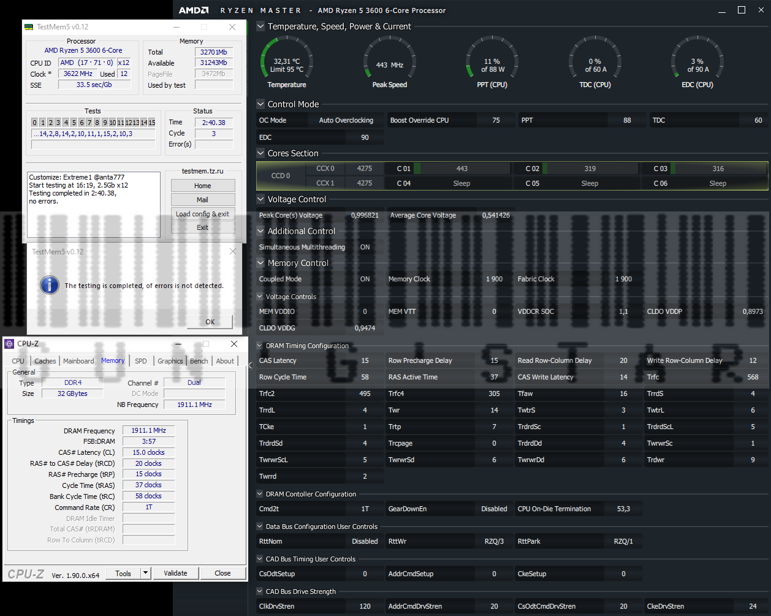Screen dimensions: 771x616
Task: Click the GearDownEn Disabled value
Action: 494,509
